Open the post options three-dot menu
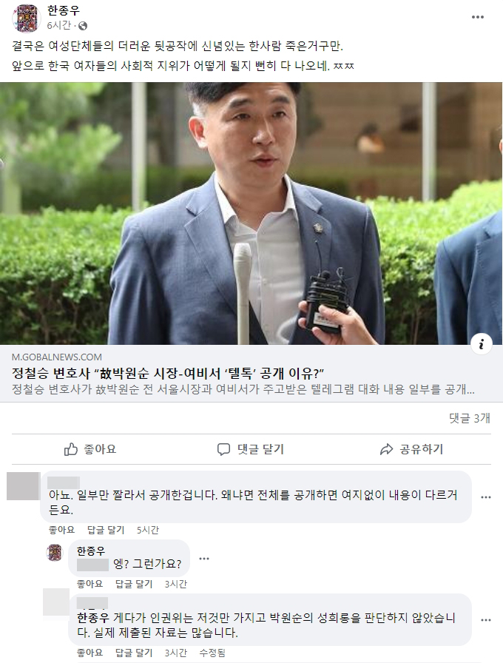503x663 pixels. tap(477, 17)
